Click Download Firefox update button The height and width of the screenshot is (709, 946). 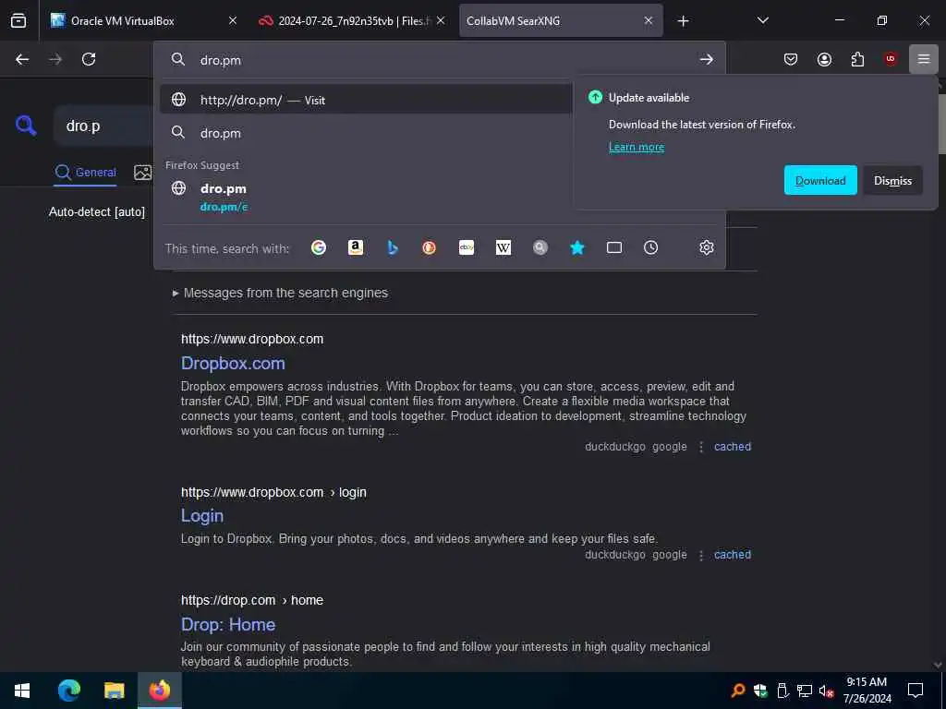click(820, 180)
